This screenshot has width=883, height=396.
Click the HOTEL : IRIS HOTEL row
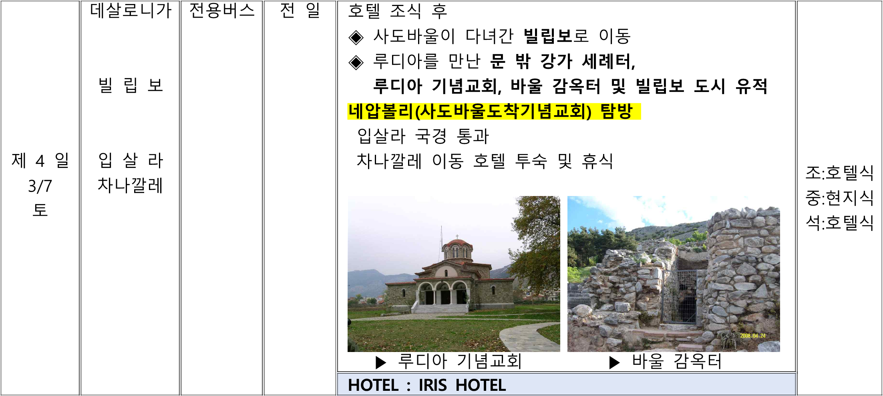point(427,385)
